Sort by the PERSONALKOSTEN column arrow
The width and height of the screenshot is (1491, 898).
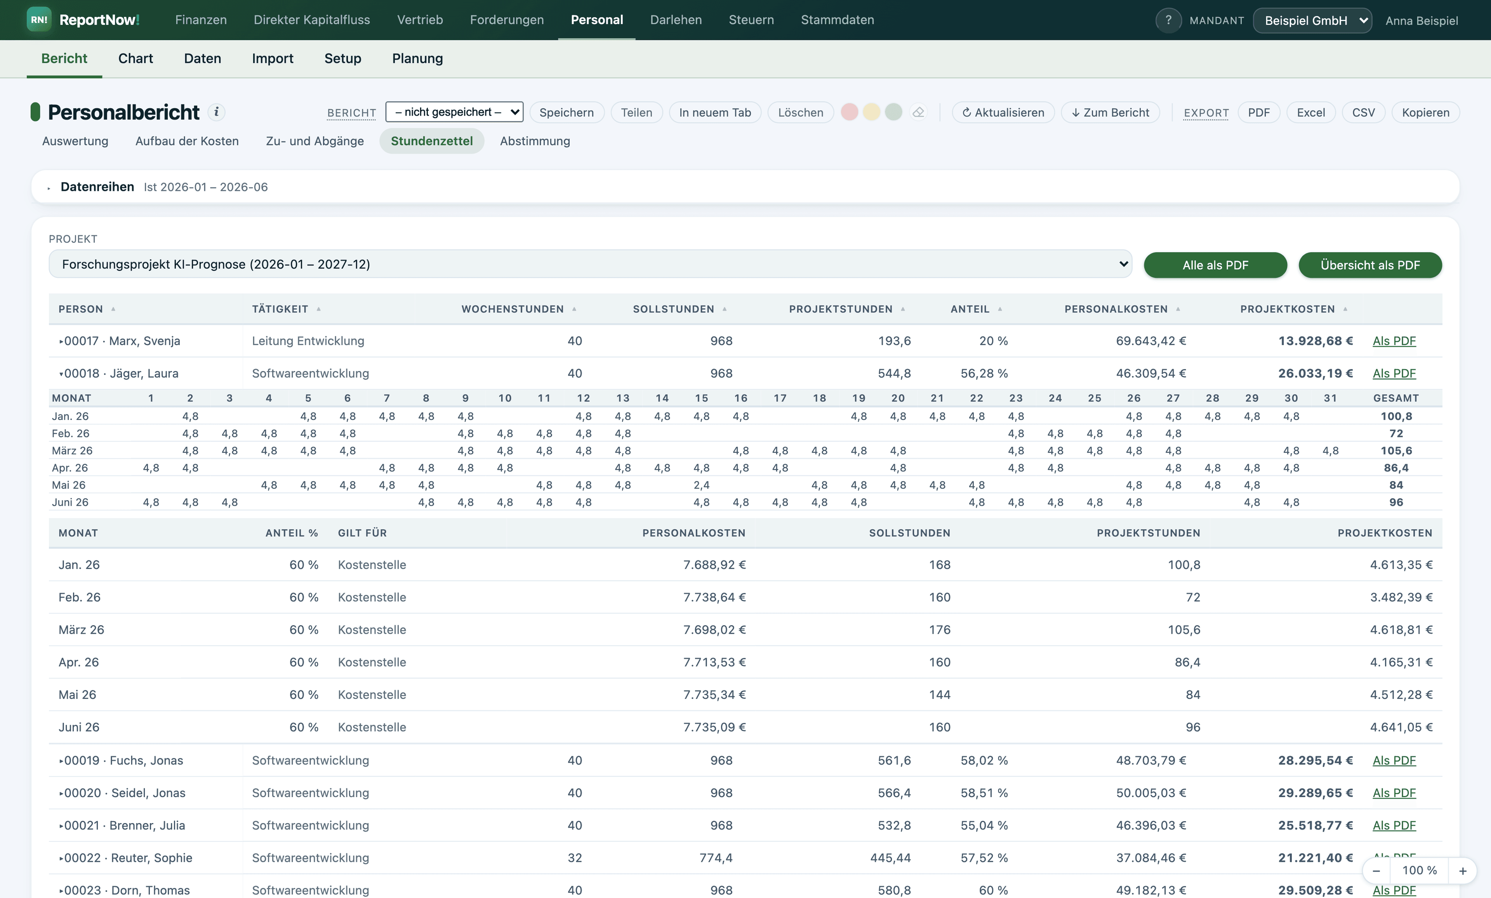click(1178, 309)
